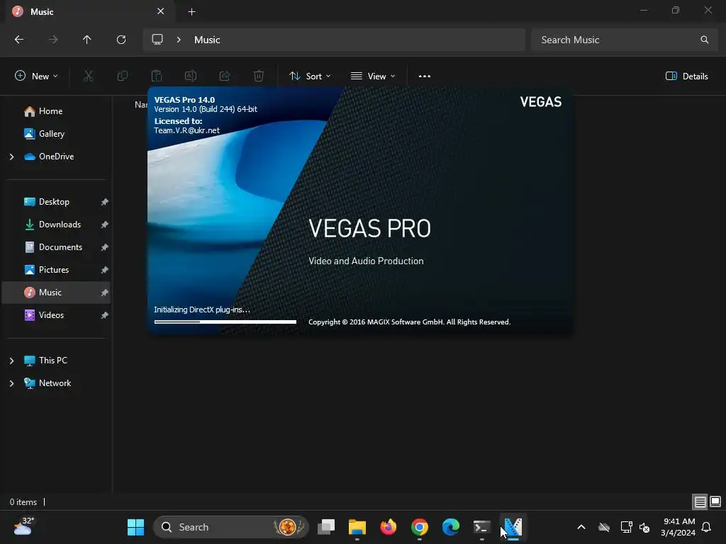Expand the address bar chevron before Music
This screenshot has height=544, width=726.
(x=179, y=40)
